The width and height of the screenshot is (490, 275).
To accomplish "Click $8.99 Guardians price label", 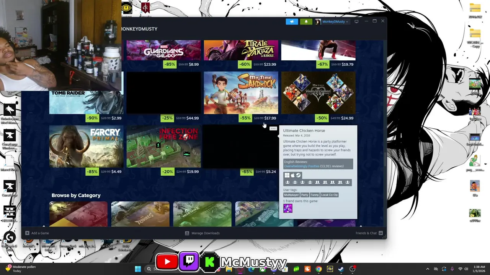I will (194, 65).
